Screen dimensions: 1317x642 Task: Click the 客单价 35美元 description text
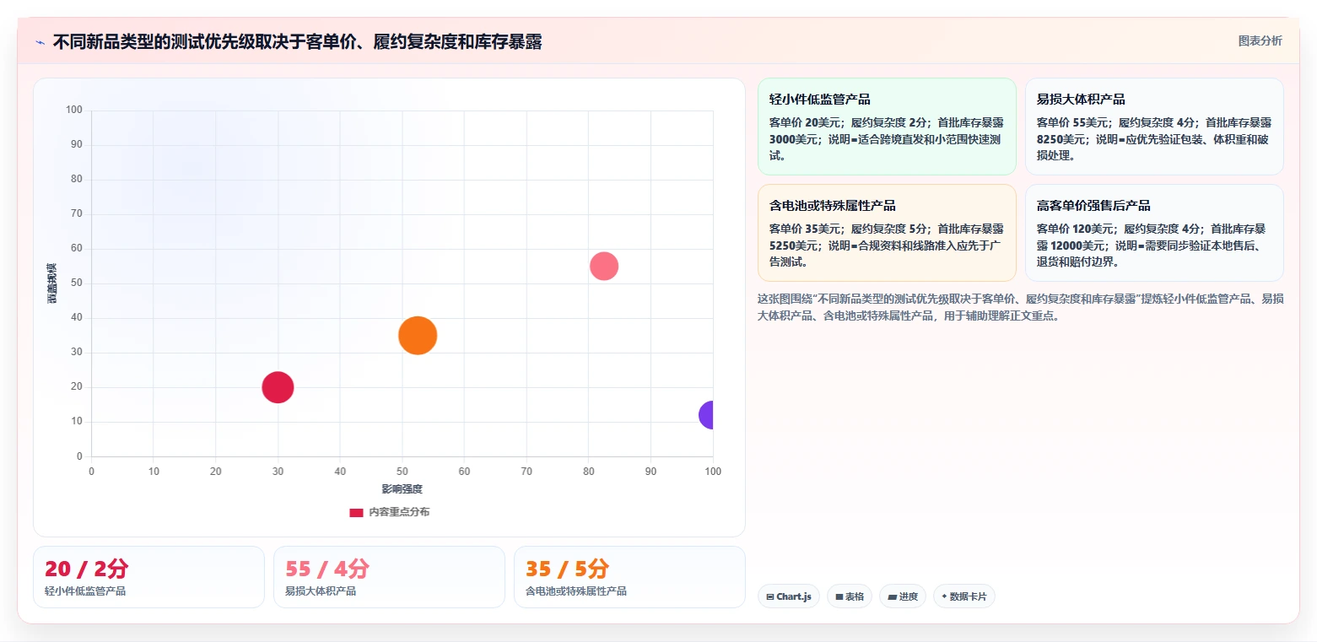point(887,245)
